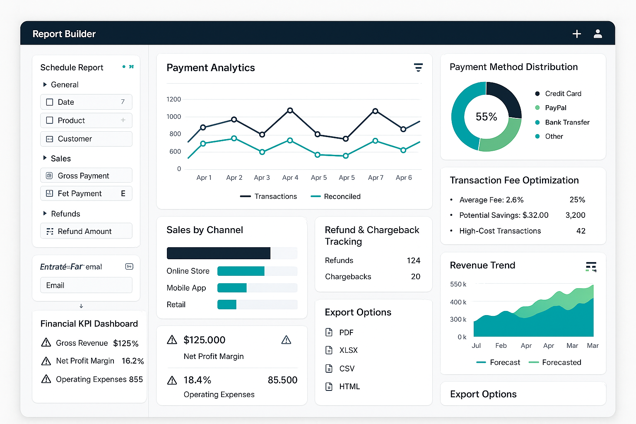Open the user profile icon in top bar
The height and width of the screenshot is (424, 636).
pyautogui.click(x=598, y=34)
